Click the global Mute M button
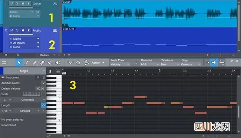The width and height of the screenshot is (241, 138). click(6, 55)
